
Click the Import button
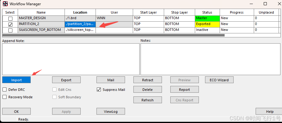coord(16,80)
